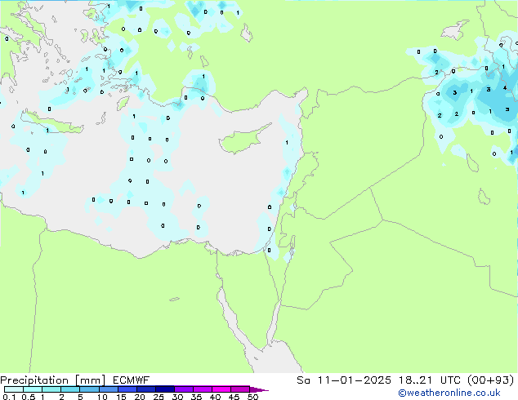The height and width of the screenshot is (400, 518).
Task: Click the '30' legend scale label
Action: [177, 397]
